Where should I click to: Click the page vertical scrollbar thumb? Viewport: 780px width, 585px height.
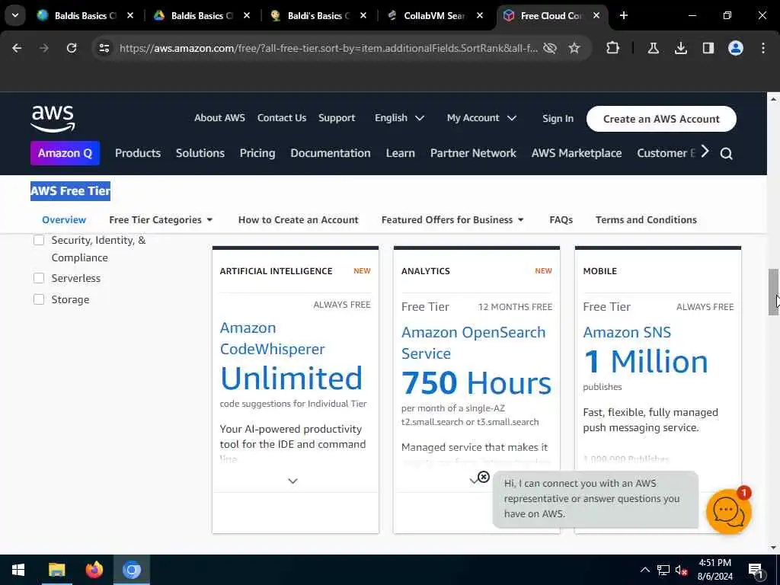coord(773,292)
